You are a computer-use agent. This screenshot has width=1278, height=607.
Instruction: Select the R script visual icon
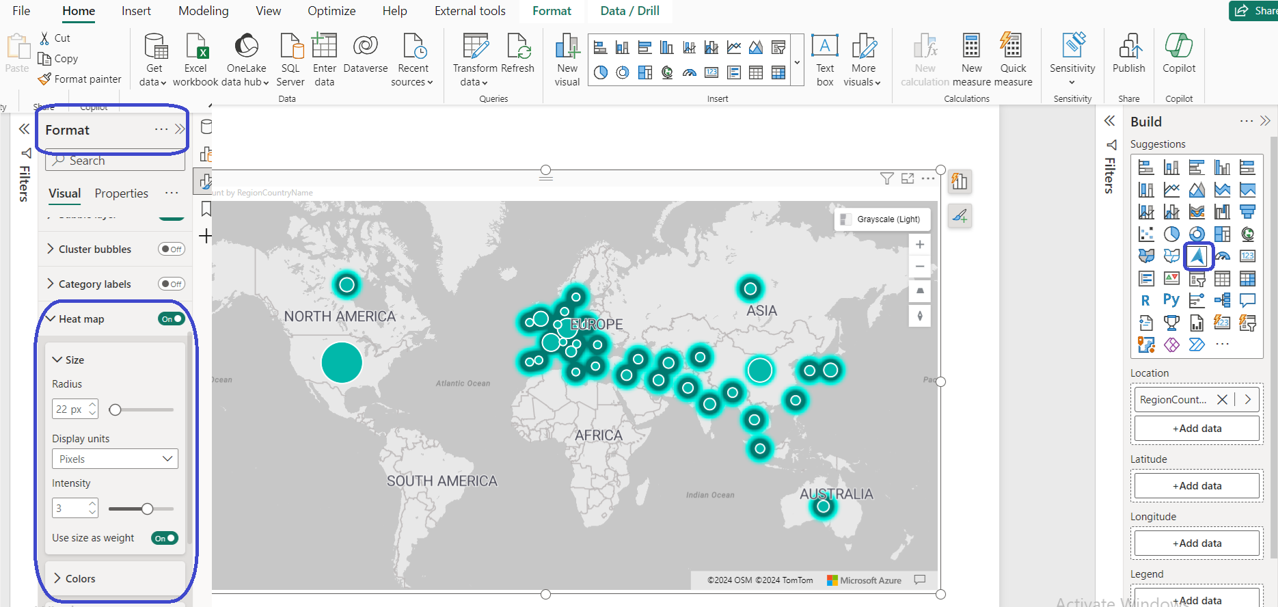[x=1146, y=300]
